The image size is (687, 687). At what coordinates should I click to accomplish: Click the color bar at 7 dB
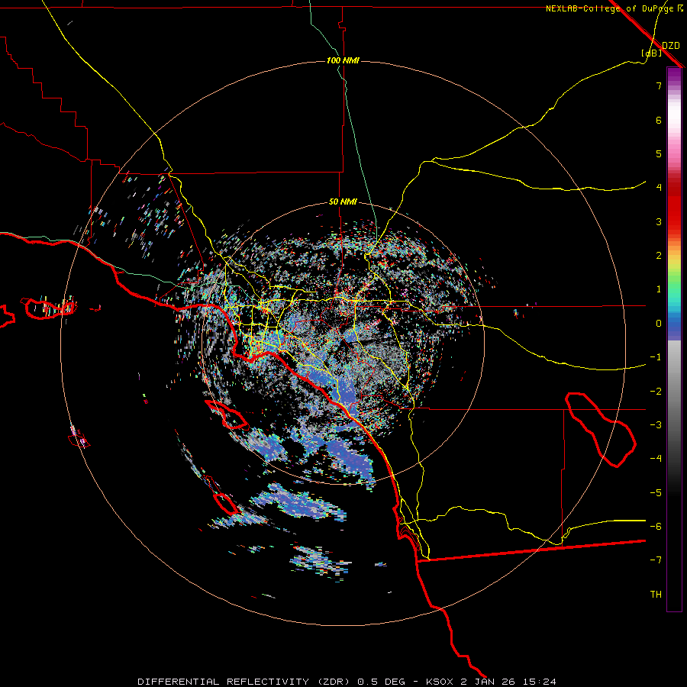pos(674,85)
